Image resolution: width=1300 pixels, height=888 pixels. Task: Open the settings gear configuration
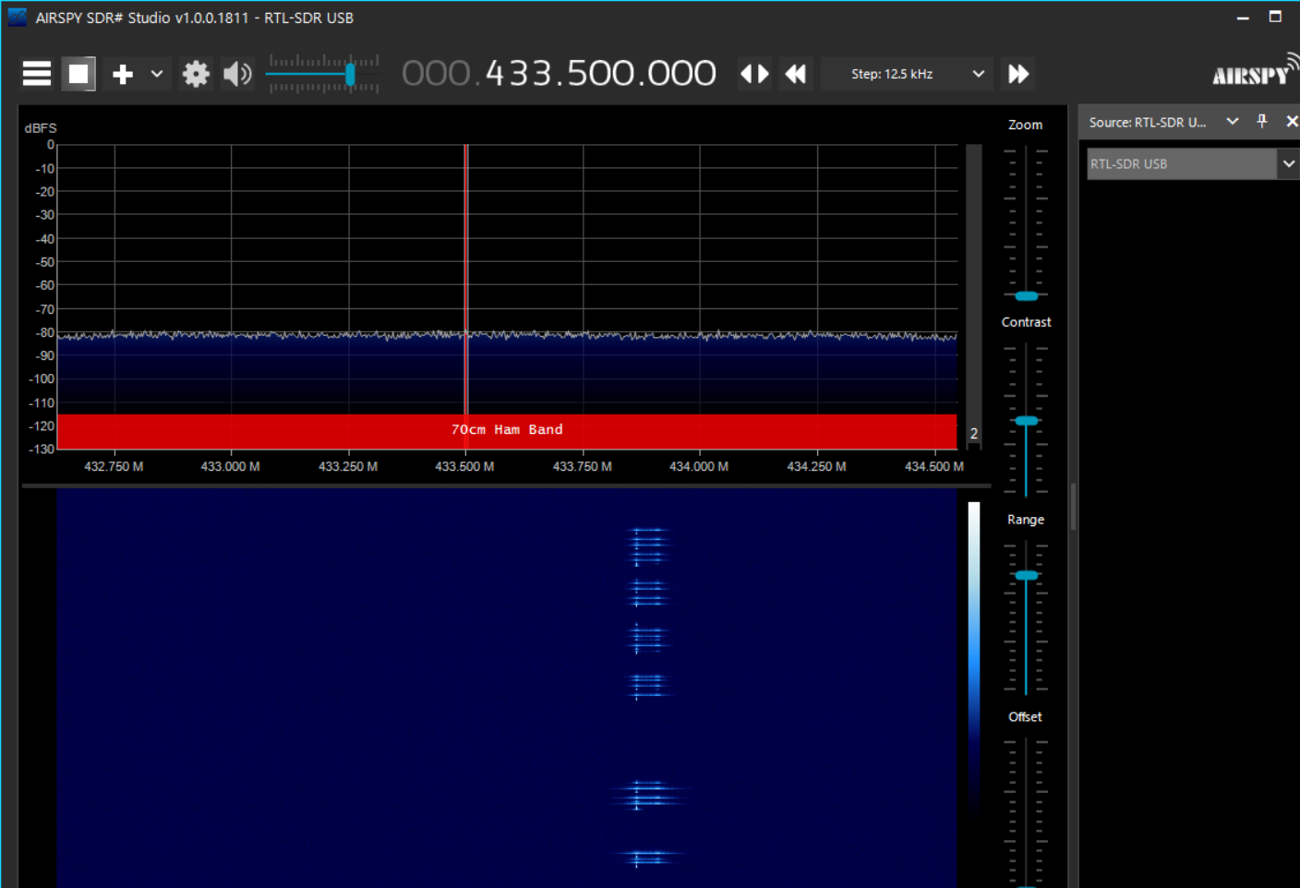point(196,74)
